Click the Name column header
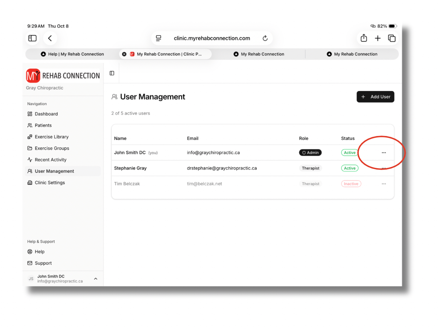This screenshot has width=439, height=329. (x=120, y=138)
